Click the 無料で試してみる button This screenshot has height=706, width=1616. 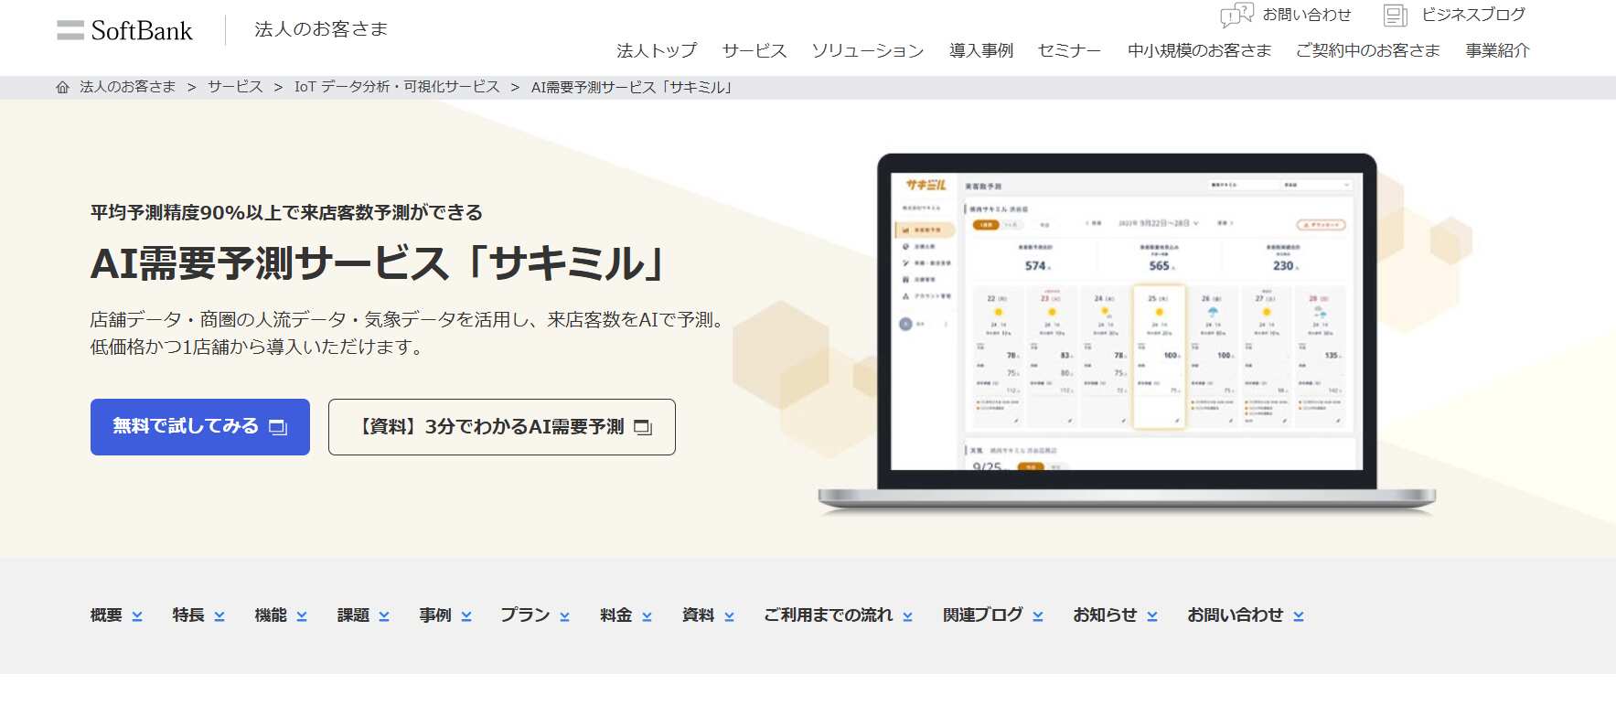click(200, 427)
